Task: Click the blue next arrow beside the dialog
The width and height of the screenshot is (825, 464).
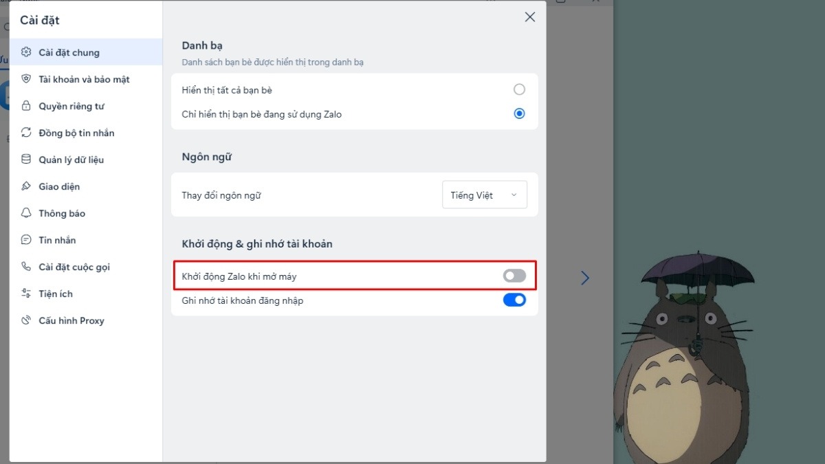Action: click(585, 278)
